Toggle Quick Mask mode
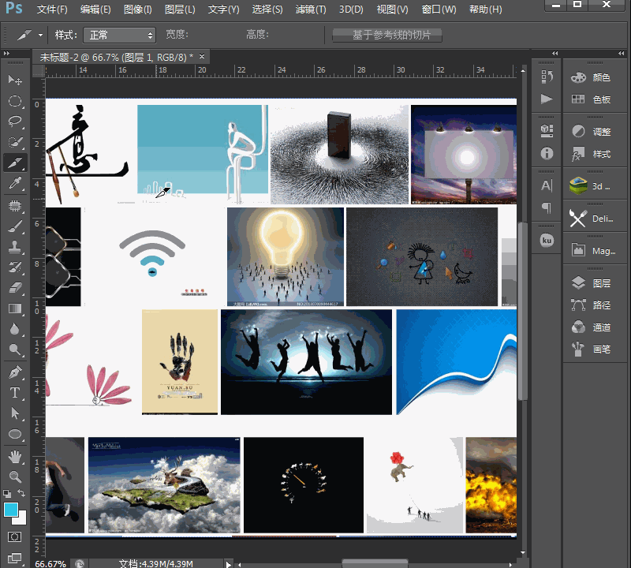This screenshot has height=568, width=631. tap(14, 536)
